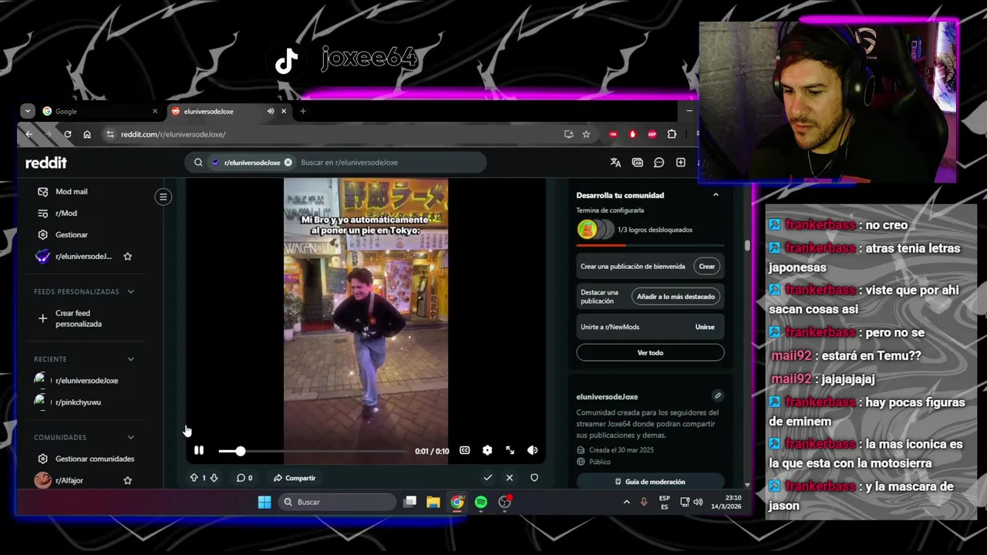Collapse the Reciente section
Viewport: 987px width, 555px height.
click(x=130, y=359)
